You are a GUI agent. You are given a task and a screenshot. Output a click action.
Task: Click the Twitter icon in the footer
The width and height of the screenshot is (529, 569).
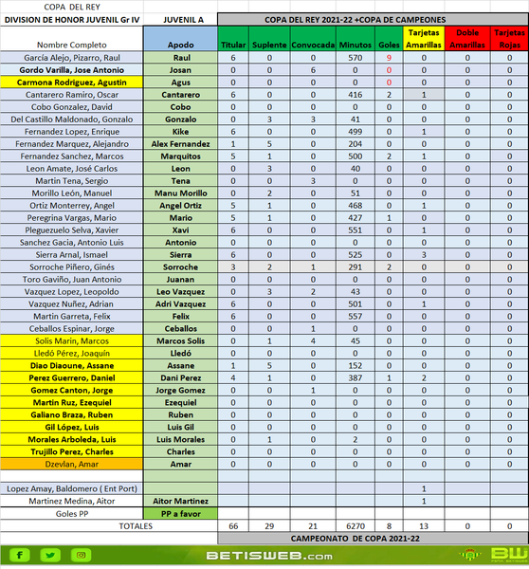point(50,555)
